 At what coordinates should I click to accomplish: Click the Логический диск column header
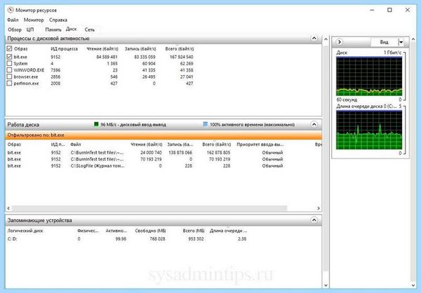[x=25, y=231]
